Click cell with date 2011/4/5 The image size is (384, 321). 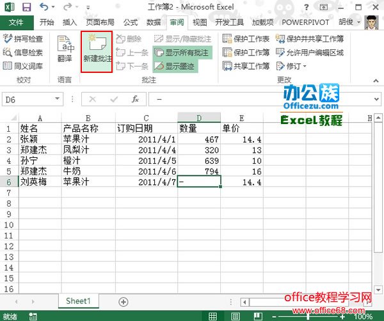coord(147,160)
